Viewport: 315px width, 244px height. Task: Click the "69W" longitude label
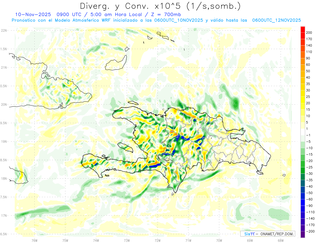point(250,240)
